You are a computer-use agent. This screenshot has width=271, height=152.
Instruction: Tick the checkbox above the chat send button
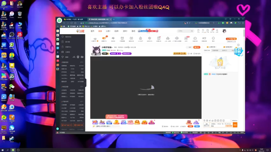(x=231, y=120)
